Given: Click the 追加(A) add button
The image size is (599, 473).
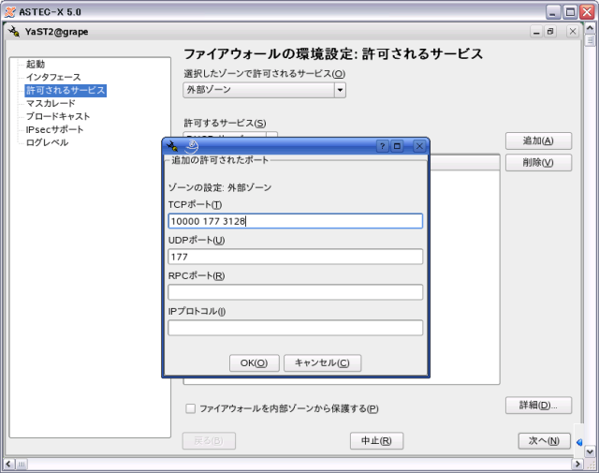Looking at the screenshot, I should [538, 140].
